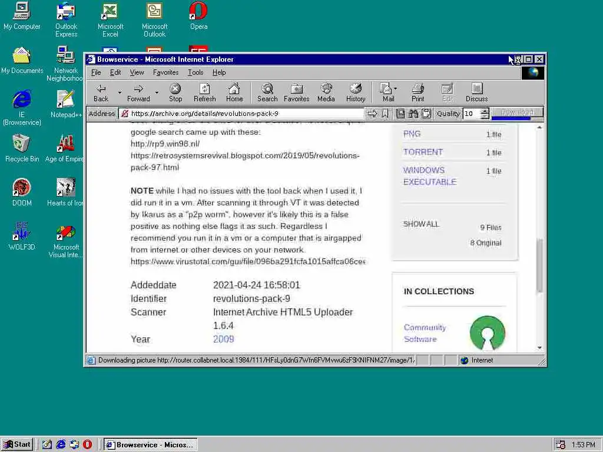Image resolution: width=603 pixels, height=452 pixels.
Task: Select the My Documents desktop folder
Action: point(22,61)
